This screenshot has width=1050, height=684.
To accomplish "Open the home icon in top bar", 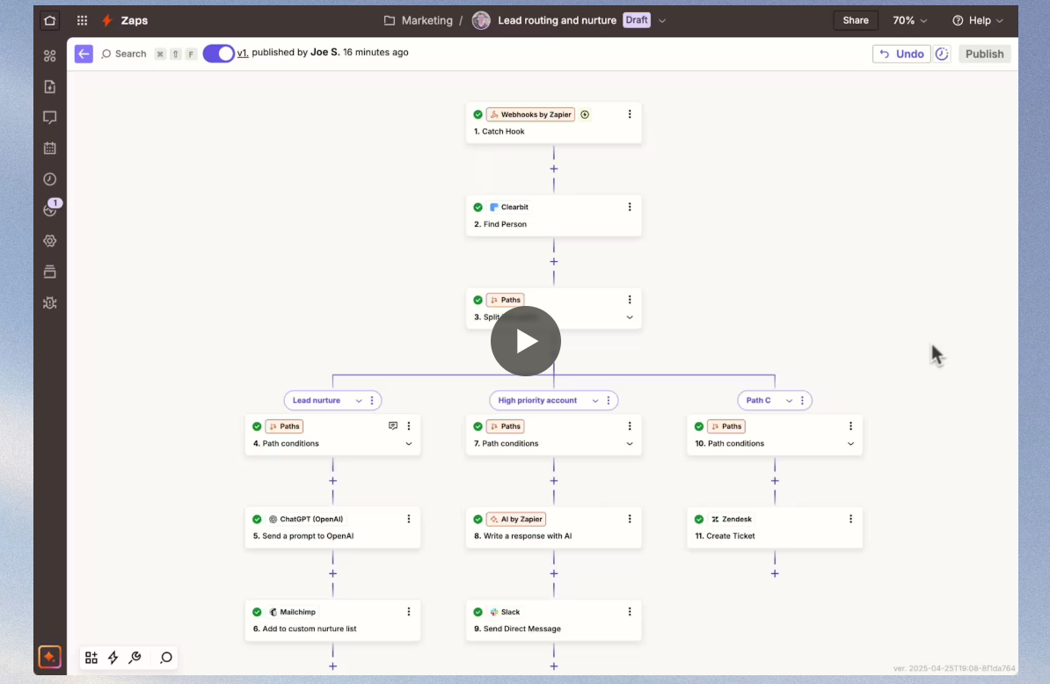I will 49,20.
